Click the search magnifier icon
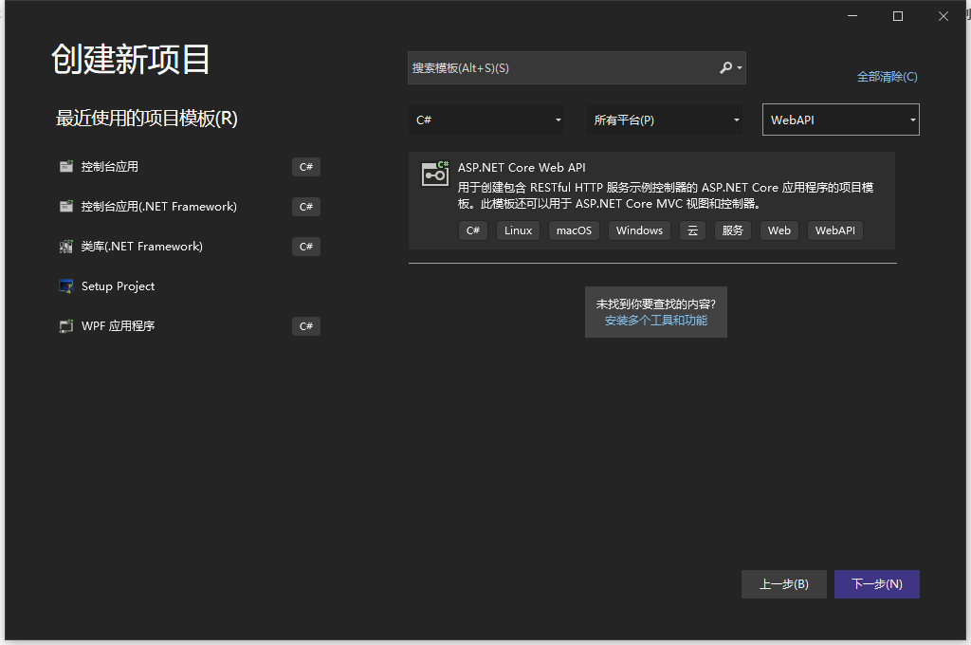The width and height of the screenshot is (971, 645). pos(725,67)
